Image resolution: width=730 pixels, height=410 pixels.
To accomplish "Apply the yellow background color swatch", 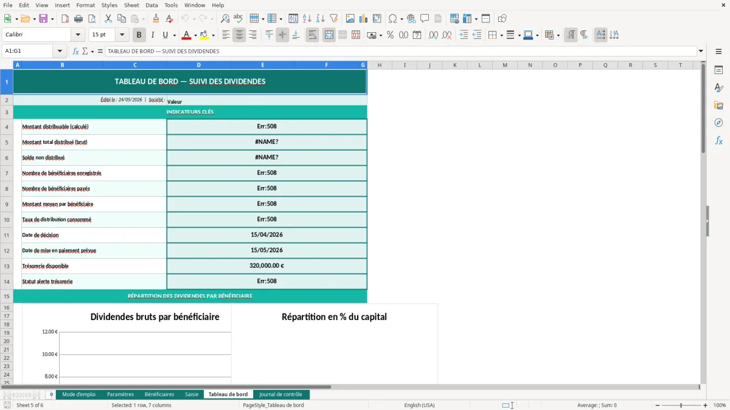I will pyautogui.click(x=204, y=35).
